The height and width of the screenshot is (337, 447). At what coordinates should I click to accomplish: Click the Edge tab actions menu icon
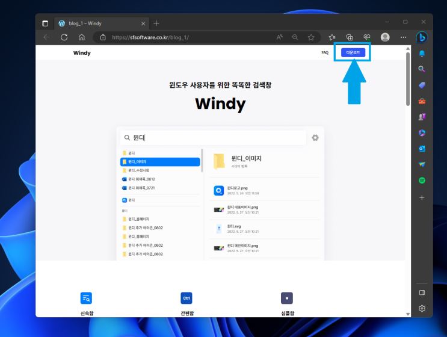(x=45, y=23)
